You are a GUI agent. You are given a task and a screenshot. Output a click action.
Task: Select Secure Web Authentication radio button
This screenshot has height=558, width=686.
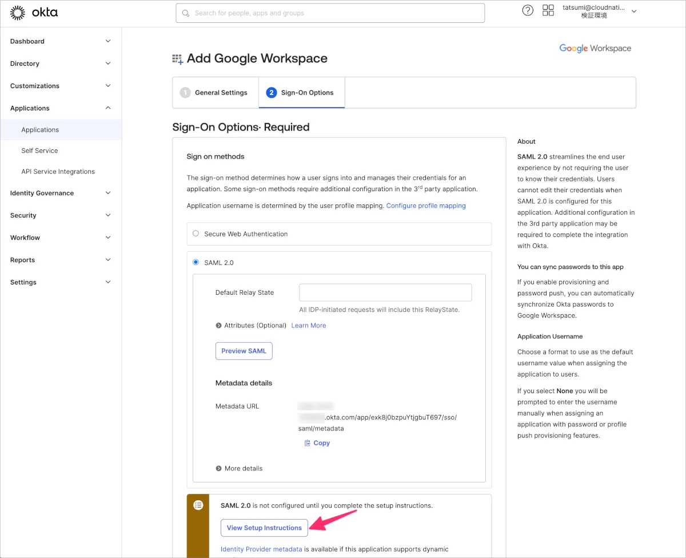(196, 234)
